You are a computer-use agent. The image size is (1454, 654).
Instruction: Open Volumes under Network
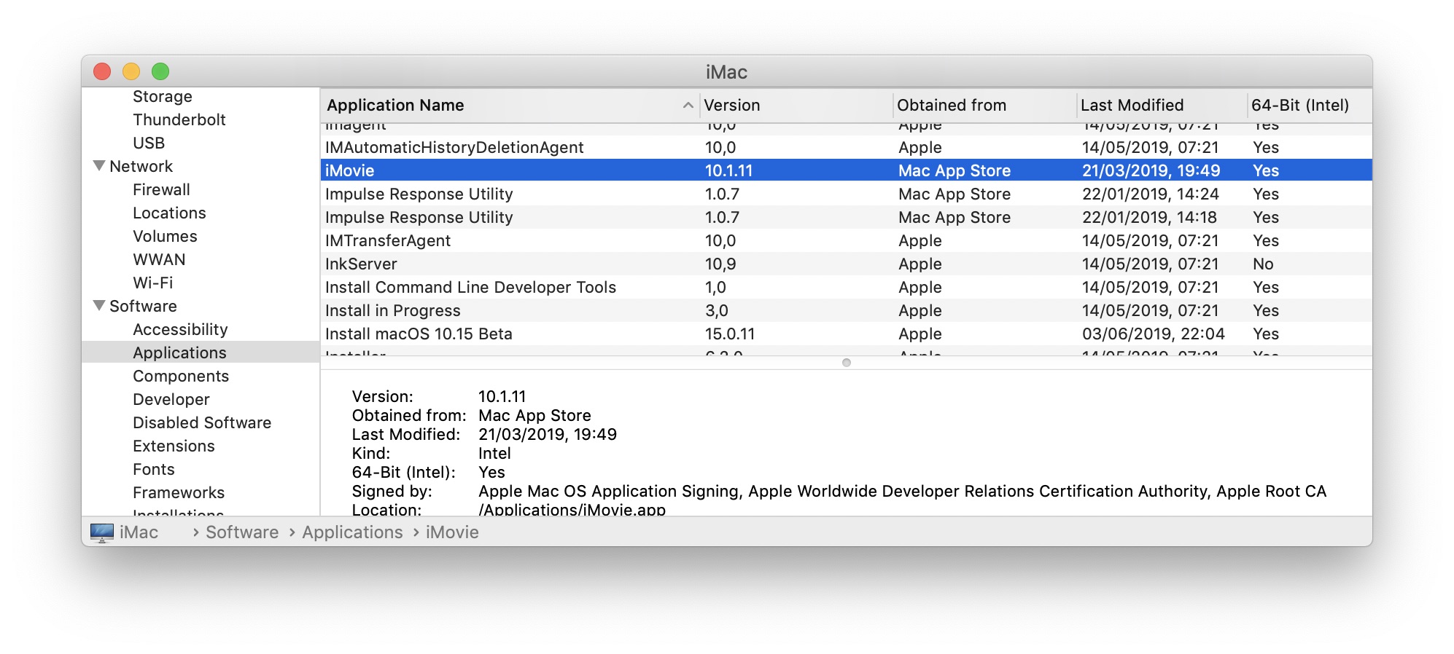pos(165,236)
